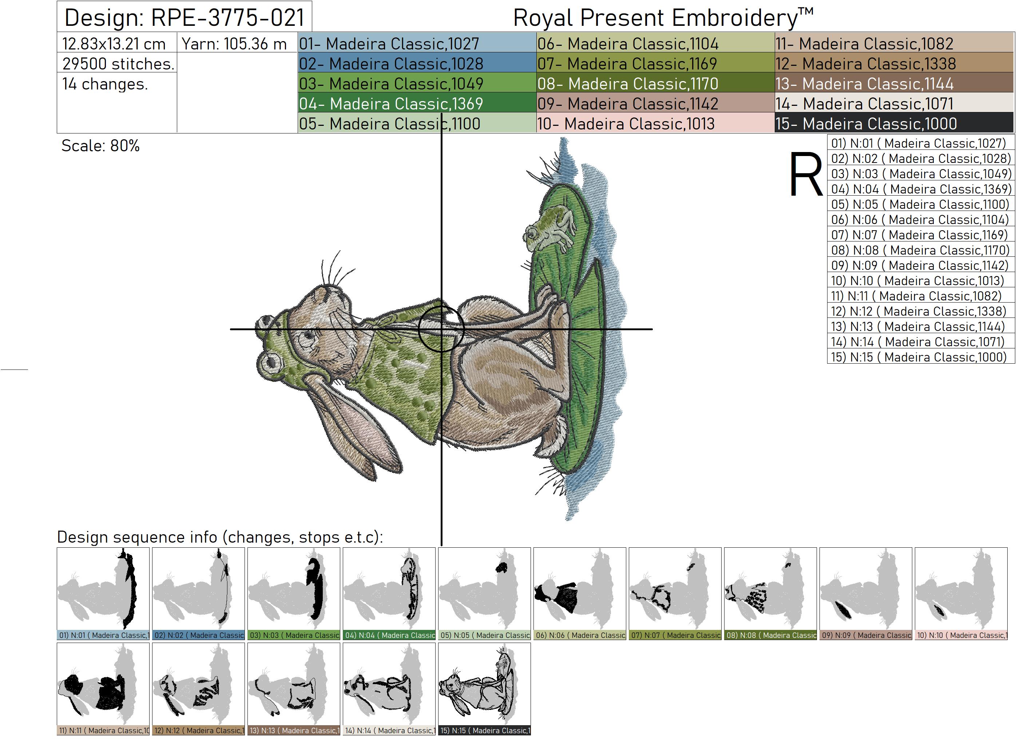Click the center crosshair circle on design
This screenshot has width=1016, height=739.
point(441,329)
